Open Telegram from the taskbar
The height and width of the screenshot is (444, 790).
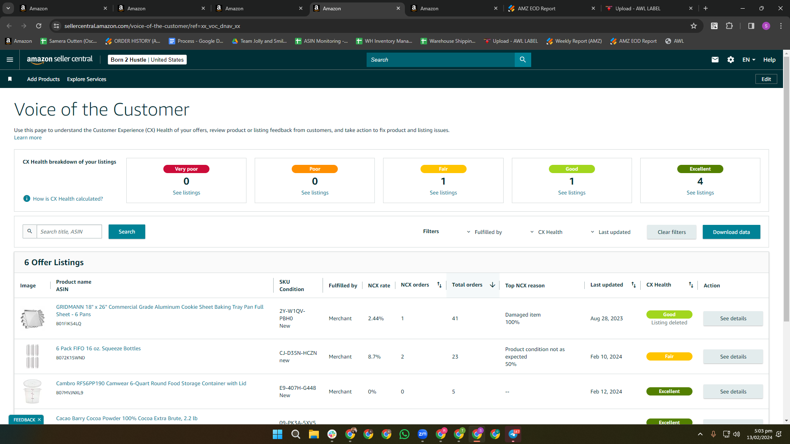point(513,434)
